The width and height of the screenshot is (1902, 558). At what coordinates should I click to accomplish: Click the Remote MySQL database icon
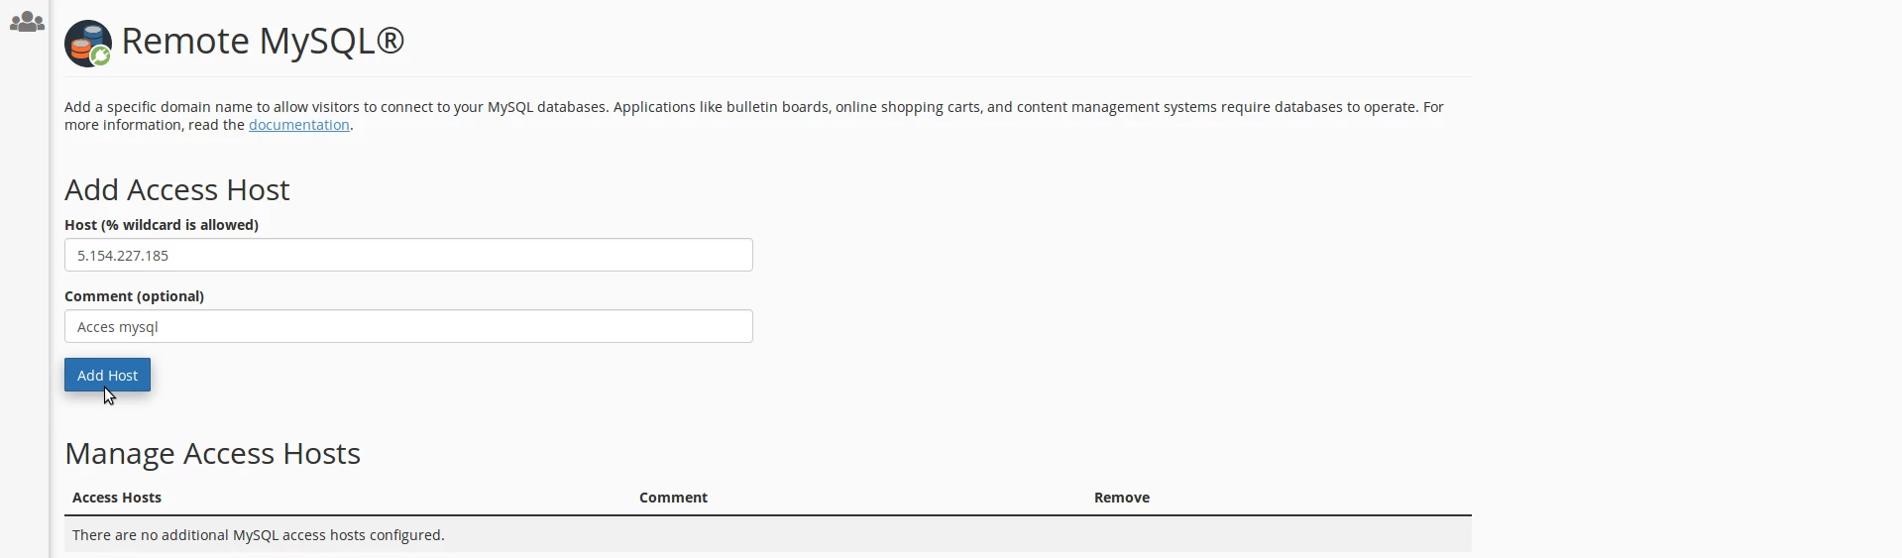pyautogui.click(x=85, y=41)
